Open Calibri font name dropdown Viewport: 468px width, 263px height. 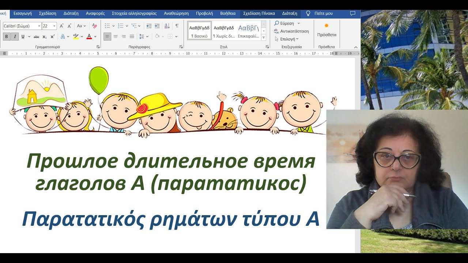39,26
